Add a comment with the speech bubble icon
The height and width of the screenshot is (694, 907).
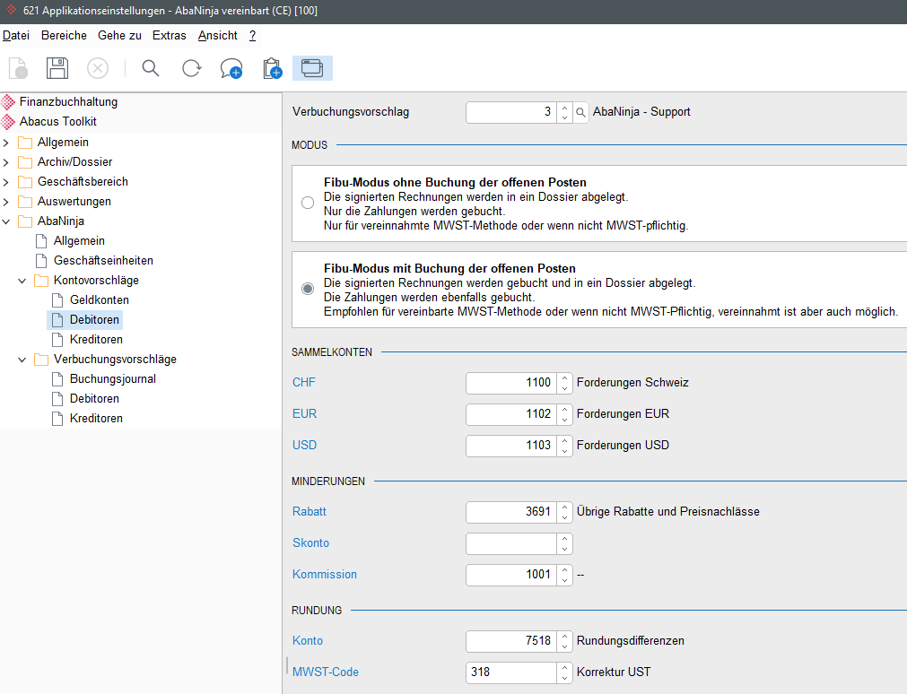pyautogui.click(x=231, y=68)
